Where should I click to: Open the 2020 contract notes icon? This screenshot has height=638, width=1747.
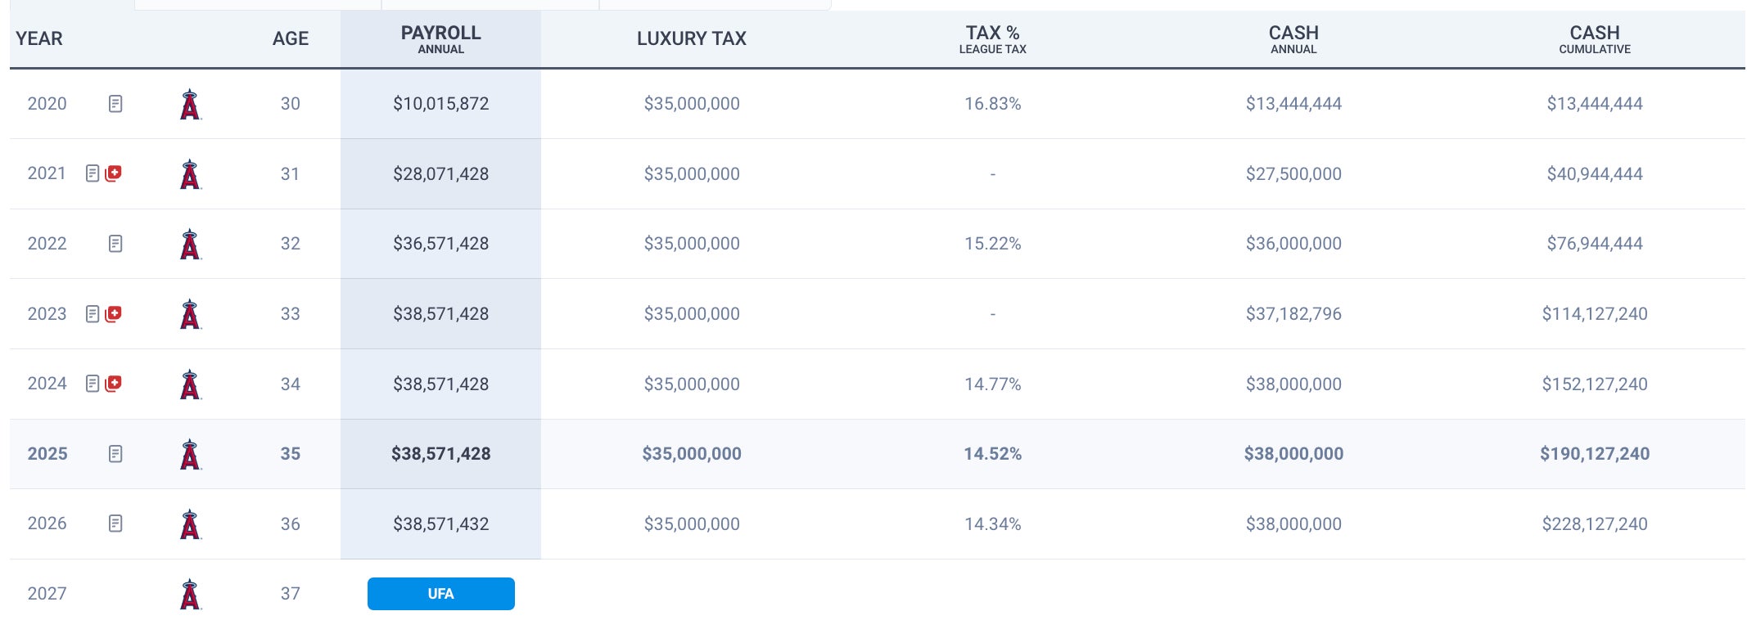pos(115,104)
